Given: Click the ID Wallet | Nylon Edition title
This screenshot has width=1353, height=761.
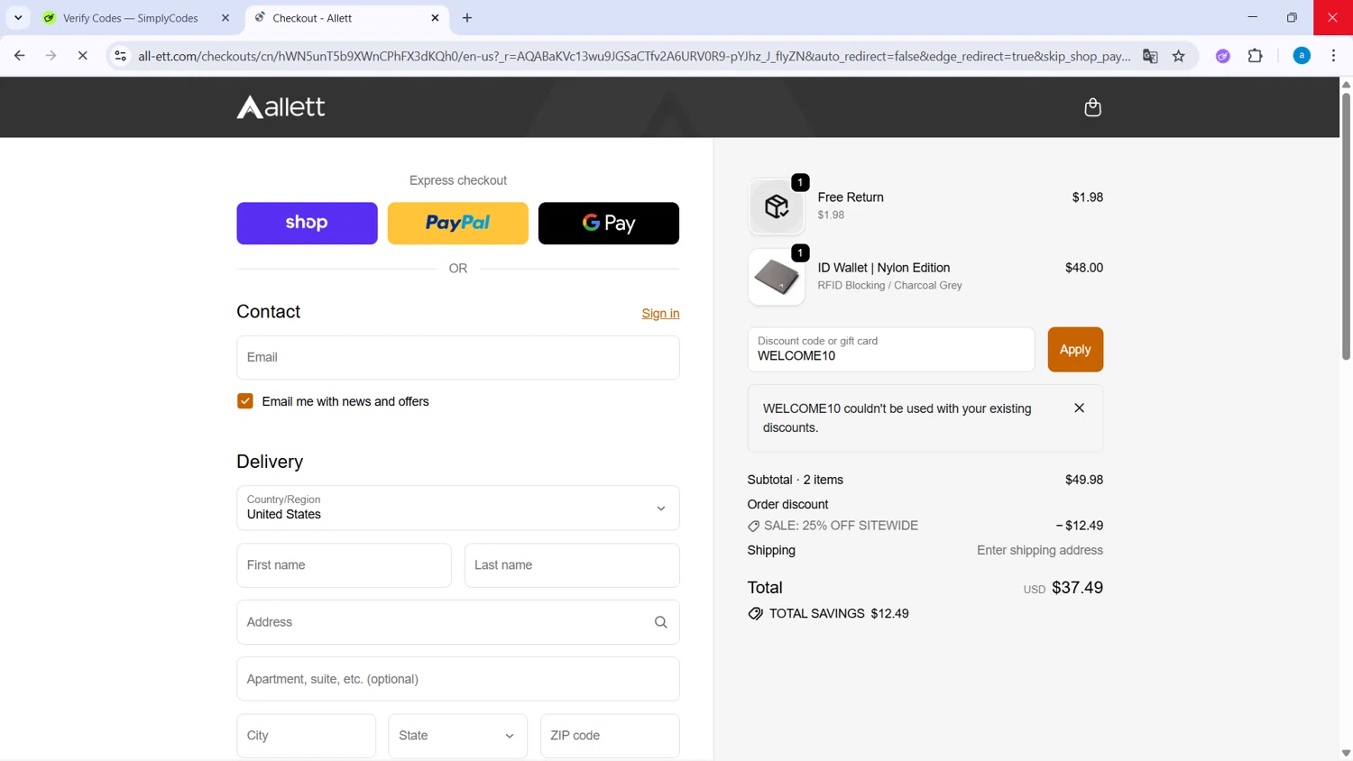Looking at the screenshot, I should [883, 268].
